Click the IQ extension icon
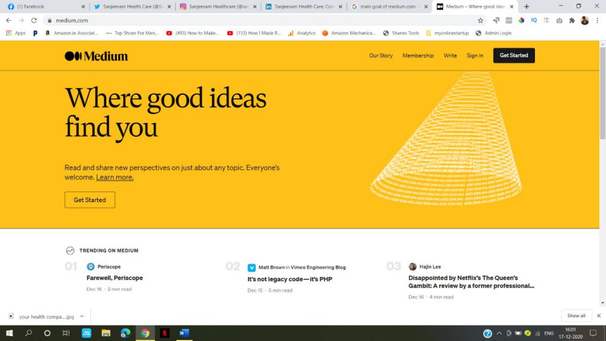Viewport: 606px width, 341px height. coord(534,21)
